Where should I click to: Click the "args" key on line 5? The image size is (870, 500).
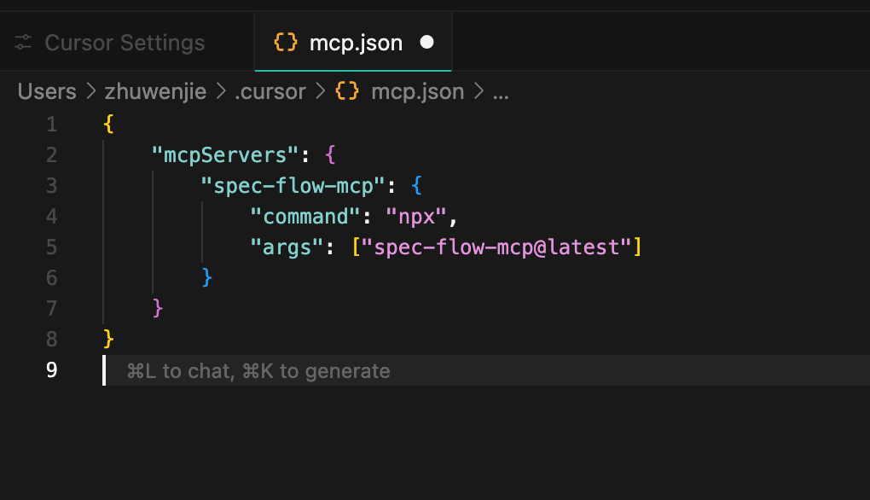point(285,247)
